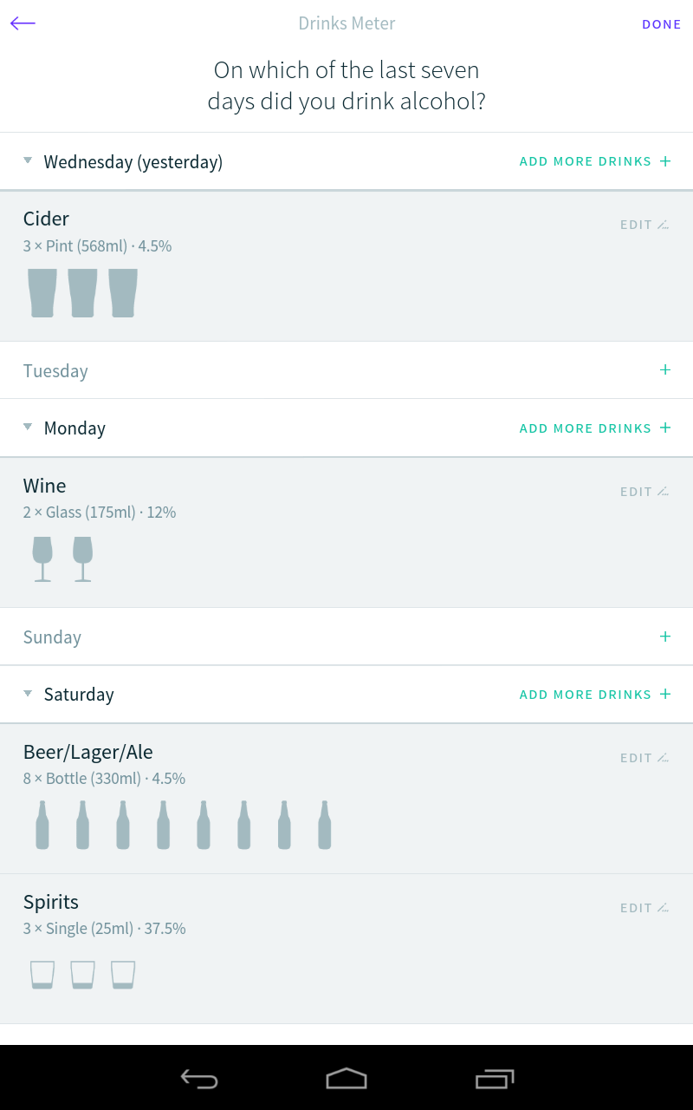Add more drinks for Wednesday
The image size is (693, 1110).
pyautogui.click(x=595, y=161)
